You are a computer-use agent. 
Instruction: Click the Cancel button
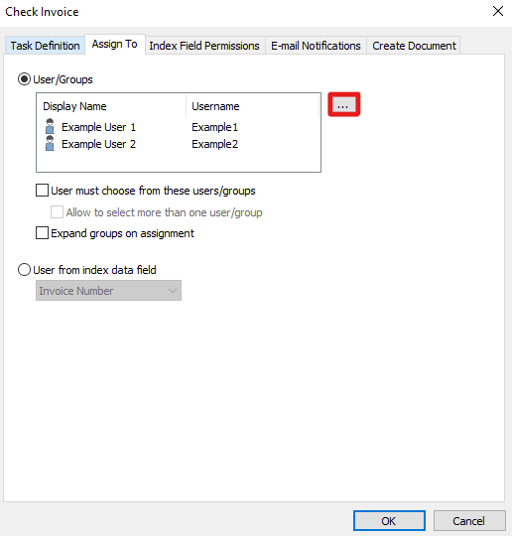point(469,521)
